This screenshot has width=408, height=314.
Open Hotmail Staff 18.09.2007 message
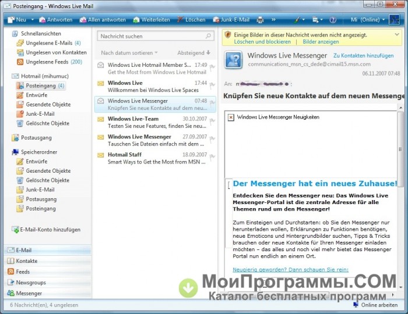(x=156, y=158)
